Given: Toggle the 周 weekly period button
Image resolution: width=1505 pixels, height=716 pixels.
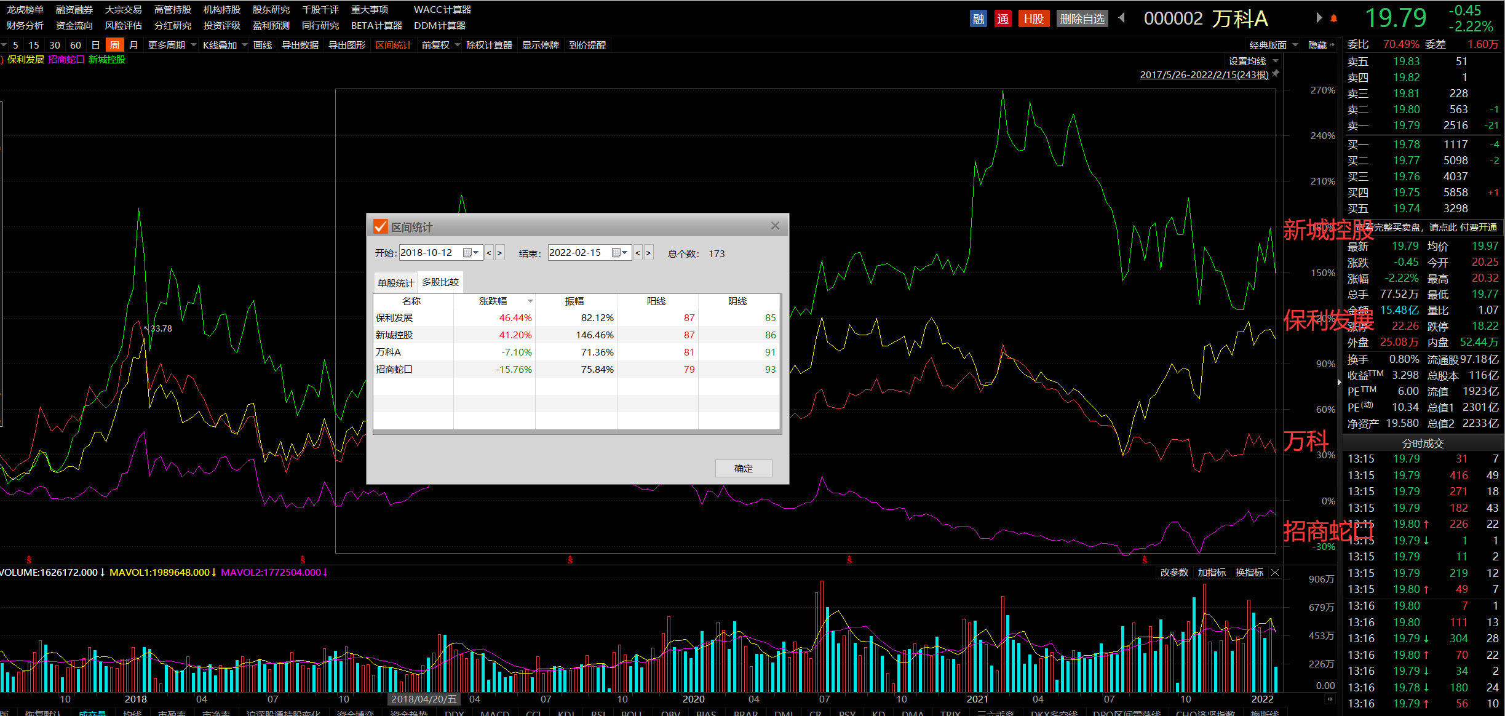Looking at the screenshot, I should click(x=114, y=45).
